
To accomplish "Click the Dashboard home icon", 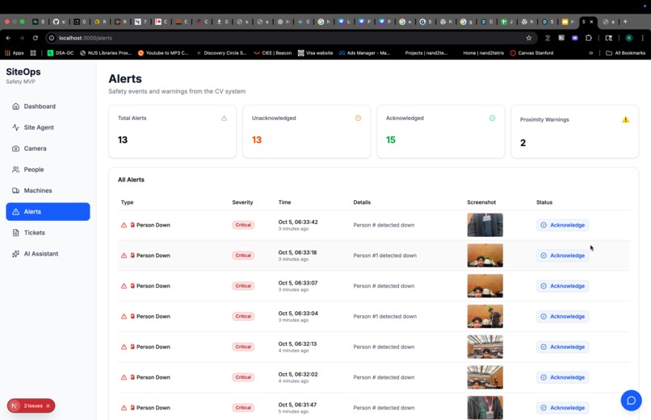I will [16, 106].
